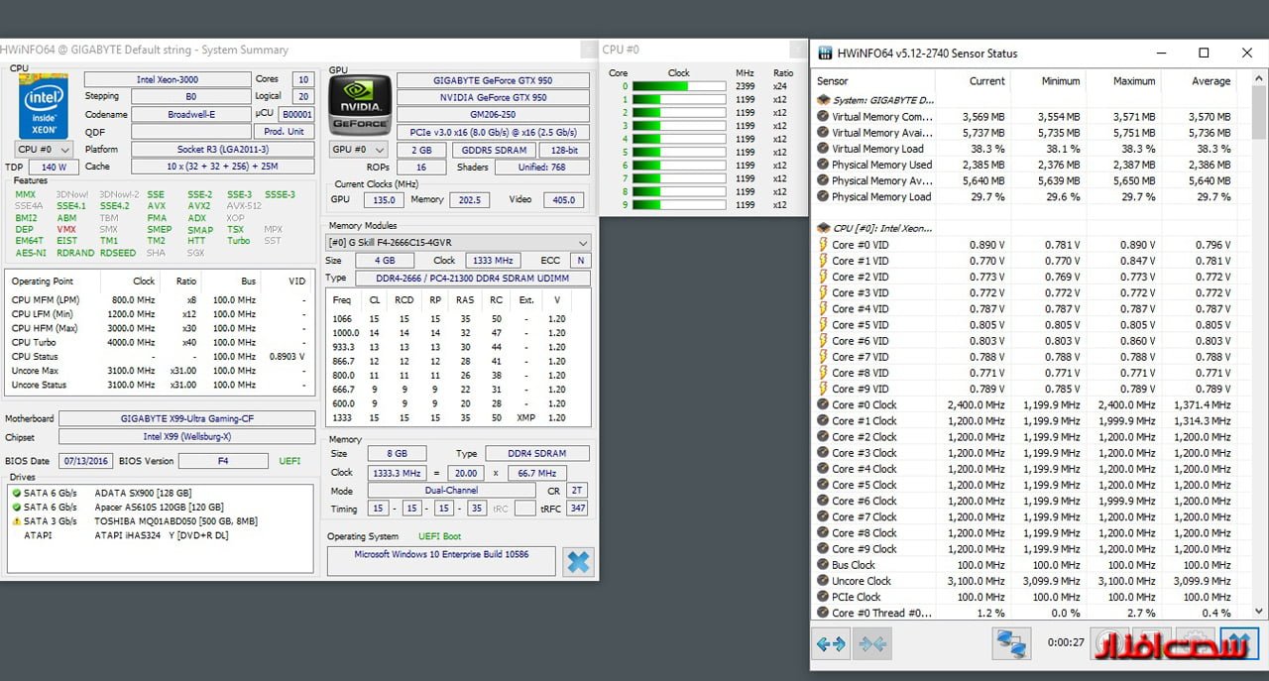Click the green status icon for ADATA SX900
The image size is (1269, 681).
16,493
